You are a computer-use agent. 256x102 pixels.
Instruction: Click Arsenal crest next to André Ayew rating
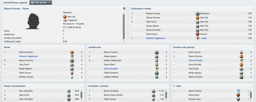tap(197, 34)
